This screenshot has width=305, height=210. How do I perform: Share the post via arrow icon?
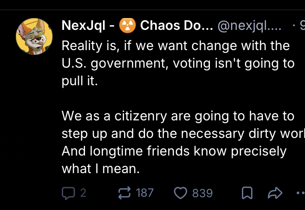coord(275,193)
